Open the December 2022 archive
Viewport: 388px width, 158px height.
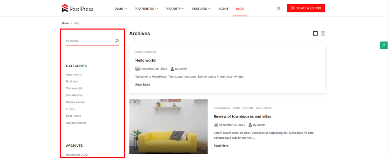(77, 155)
